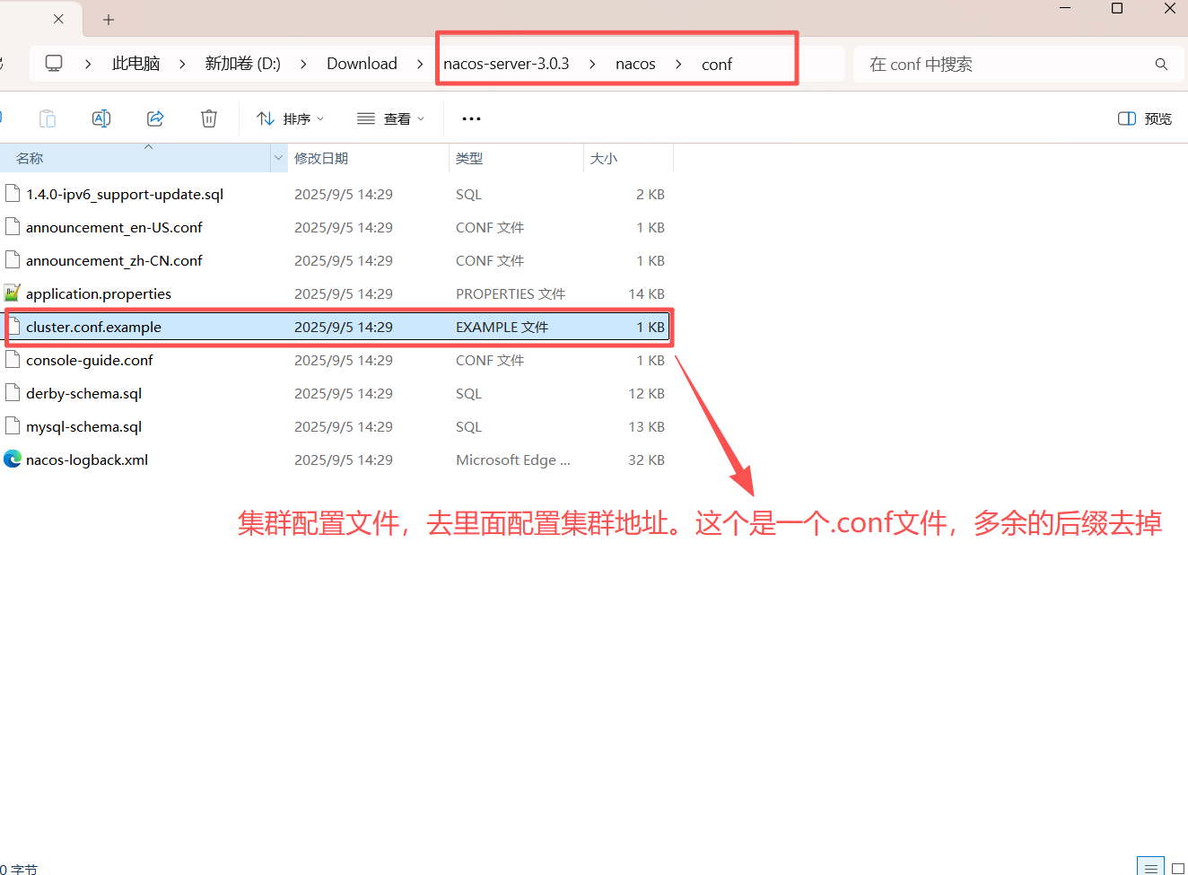
Task: Click the 14 KB size cell
Action: click(646, 293)
